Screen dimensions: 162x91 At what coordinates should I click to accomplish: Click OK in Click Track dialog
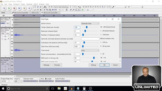point(105,65)
